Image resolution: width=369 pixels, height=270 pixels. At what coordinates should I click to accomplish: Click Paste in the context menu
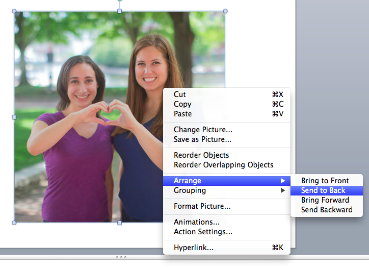[x=182, y=114]
